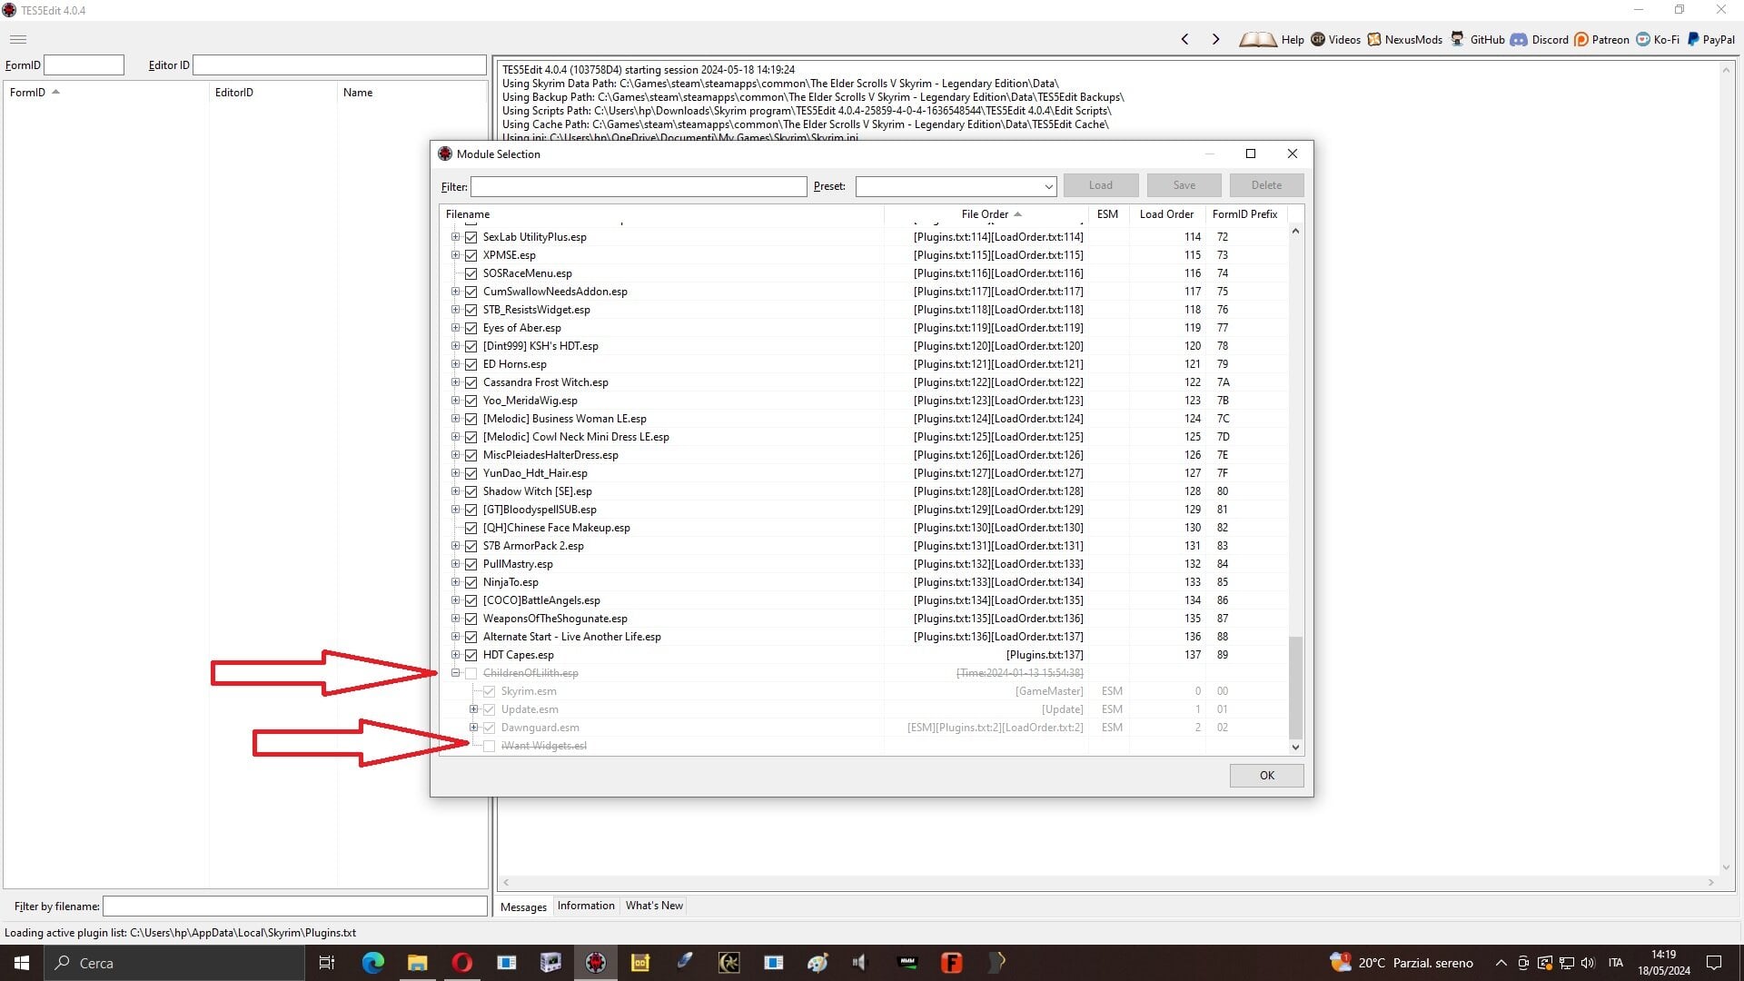Sort by File Order column header
The width and height of the screenshot is (1744, 981).
pos(986,214)
